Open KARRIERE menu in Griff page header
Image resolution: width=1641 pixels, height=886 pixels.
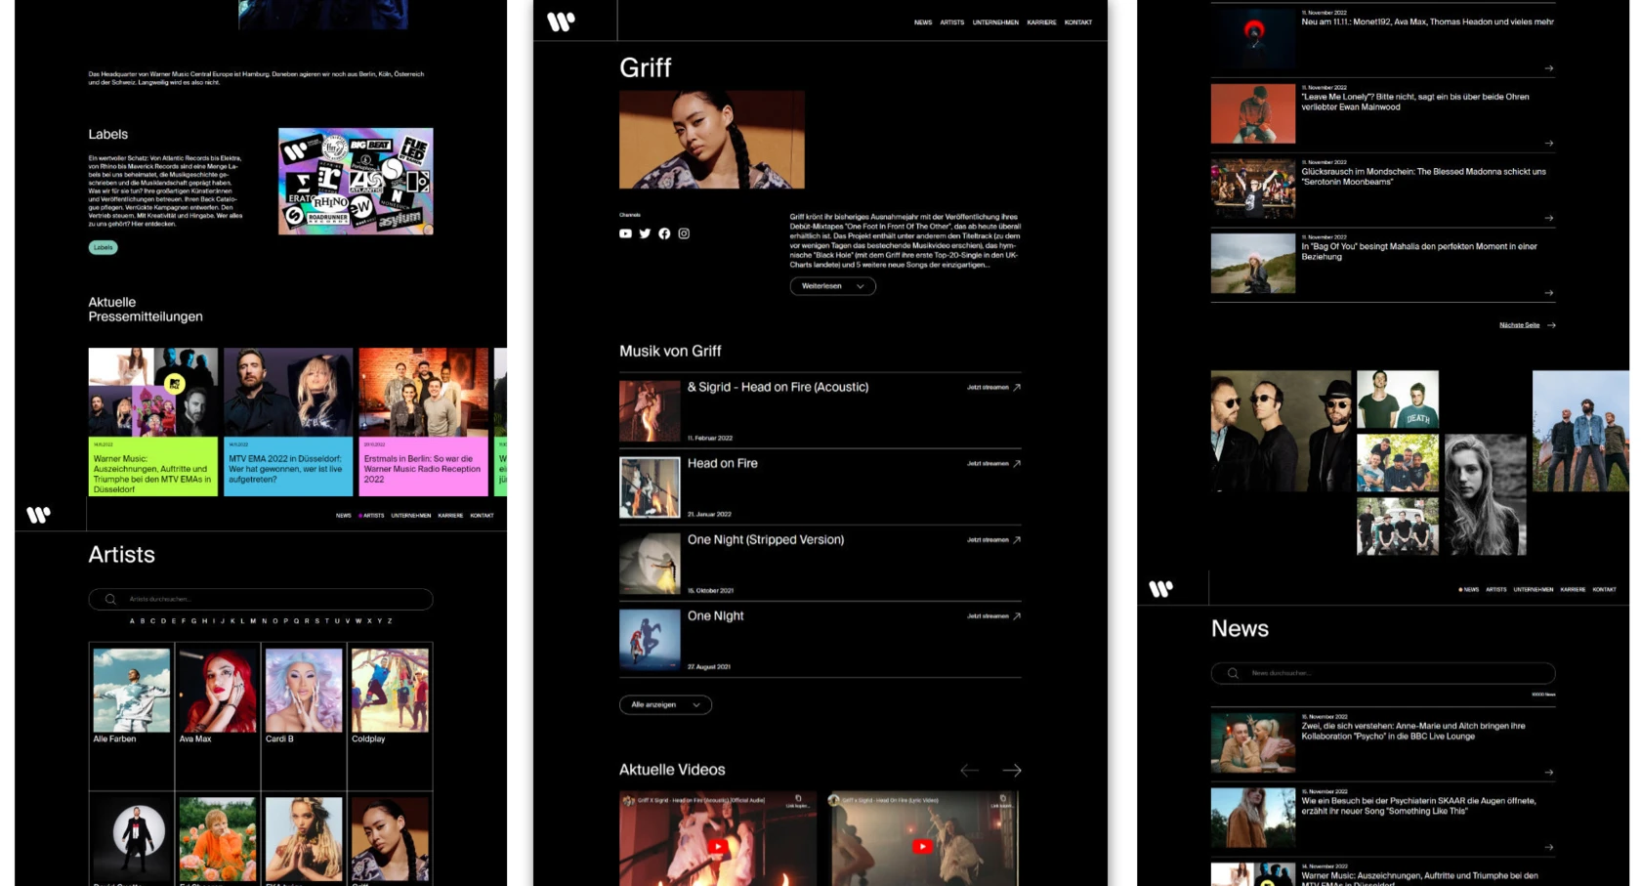coord(1041,22)
